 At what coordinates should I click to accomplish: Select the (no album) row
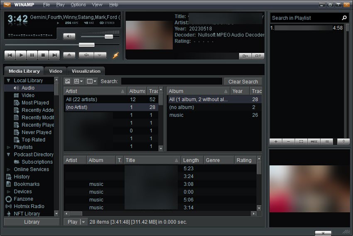(x=214, y=107)
